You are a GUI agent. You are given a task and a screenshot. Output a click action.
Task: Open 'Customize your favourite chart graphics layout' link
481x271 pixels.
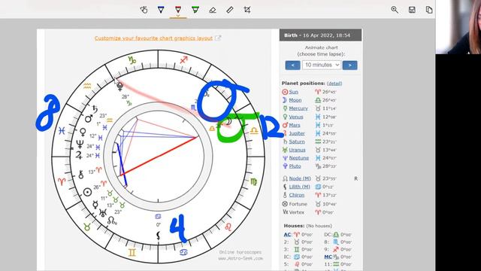153,38
